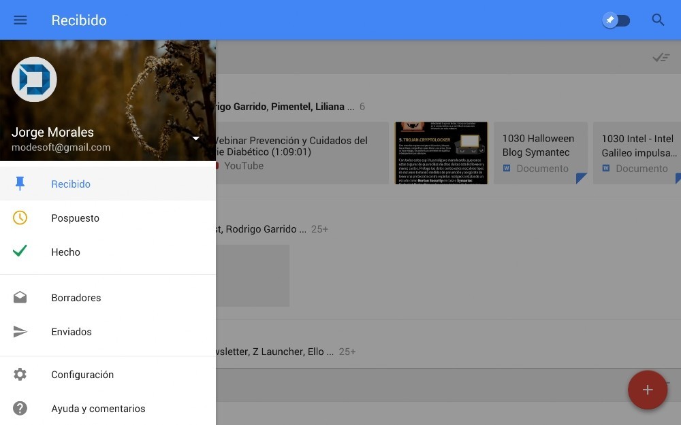Image resolution: width=681 pixels, height=425 pixels.
Task: Click the Ayuda y comentarios question icon
Action: click(20, 409)
